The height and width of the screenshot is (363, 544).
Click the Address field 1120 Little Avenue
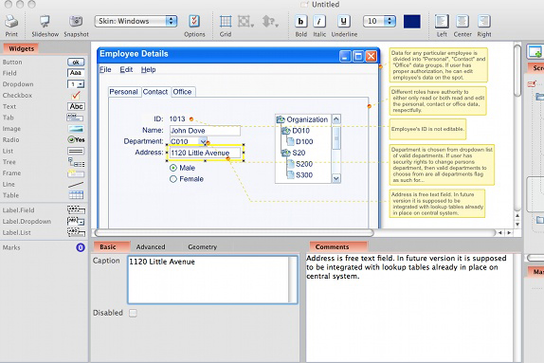[x=205, y=153]
